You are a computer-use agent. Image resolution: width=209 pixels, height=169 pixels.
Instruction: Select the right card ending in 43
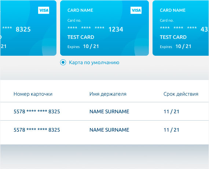(181, 28)
